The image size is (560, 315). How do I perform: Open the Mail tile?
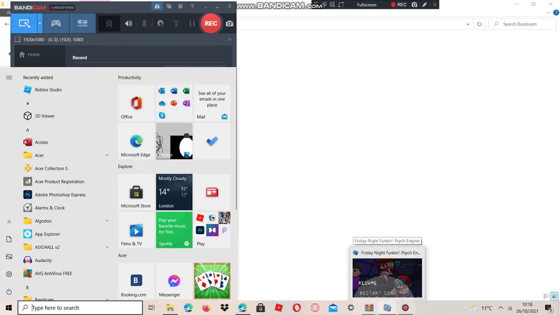(212, 103)
